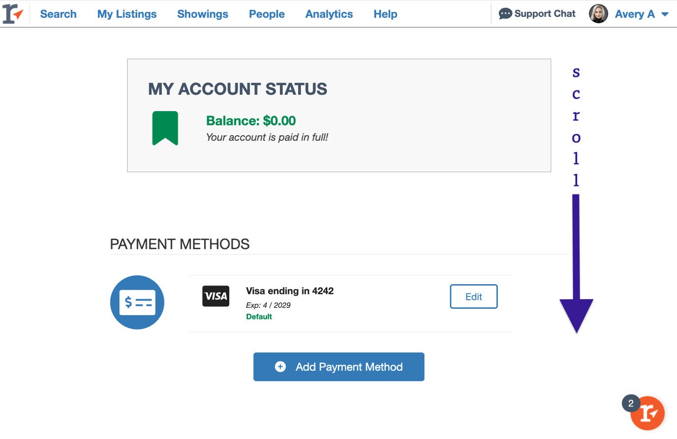677x439 pixels.
Task: Click the company logo in the top-left corner
Action: pos(13,14)
